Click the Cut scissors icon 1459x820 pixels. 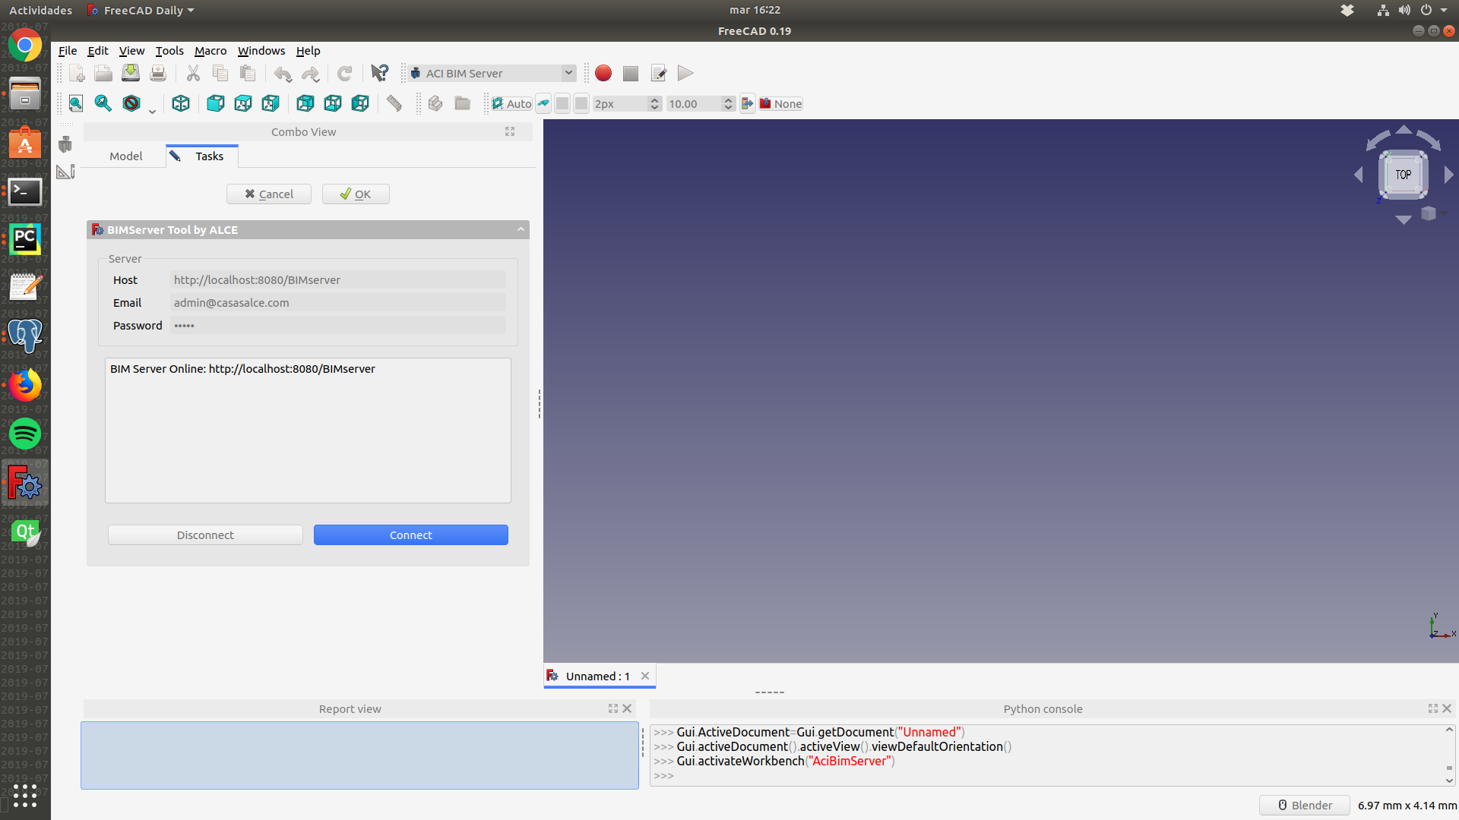[193, 73]
